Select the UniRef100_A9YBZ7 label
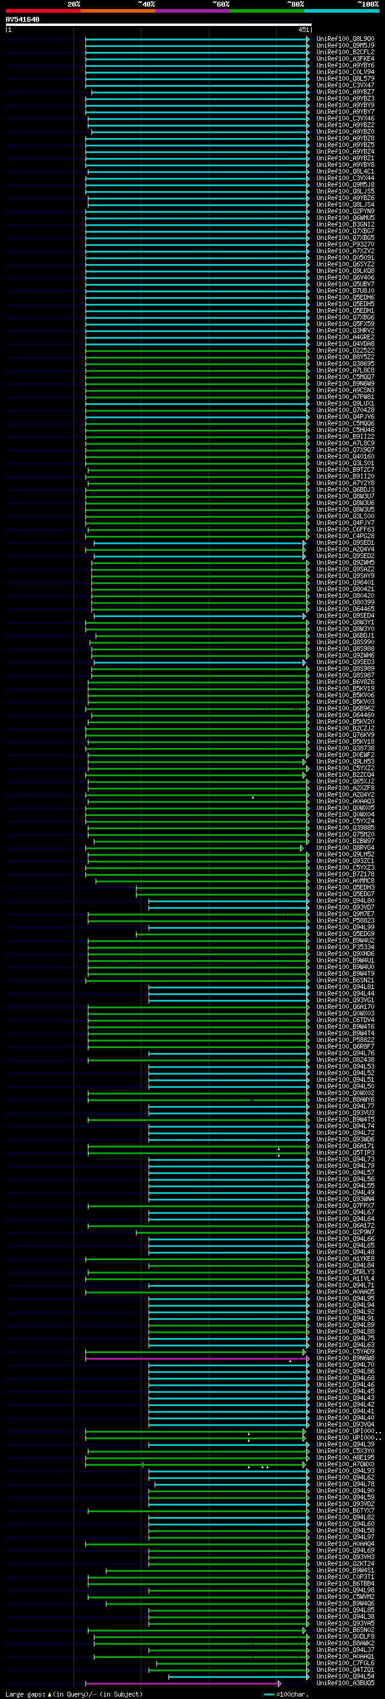The width and height of the screenshot is (385, 1699). [345, 92]
